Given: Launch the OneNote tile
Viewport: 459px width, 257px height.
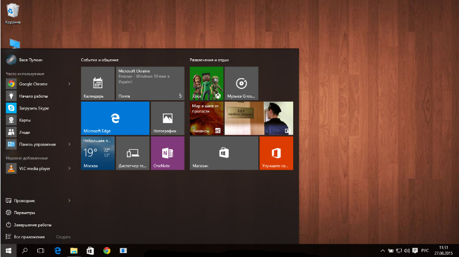Looking at the screenshot, I should point(167,153).
